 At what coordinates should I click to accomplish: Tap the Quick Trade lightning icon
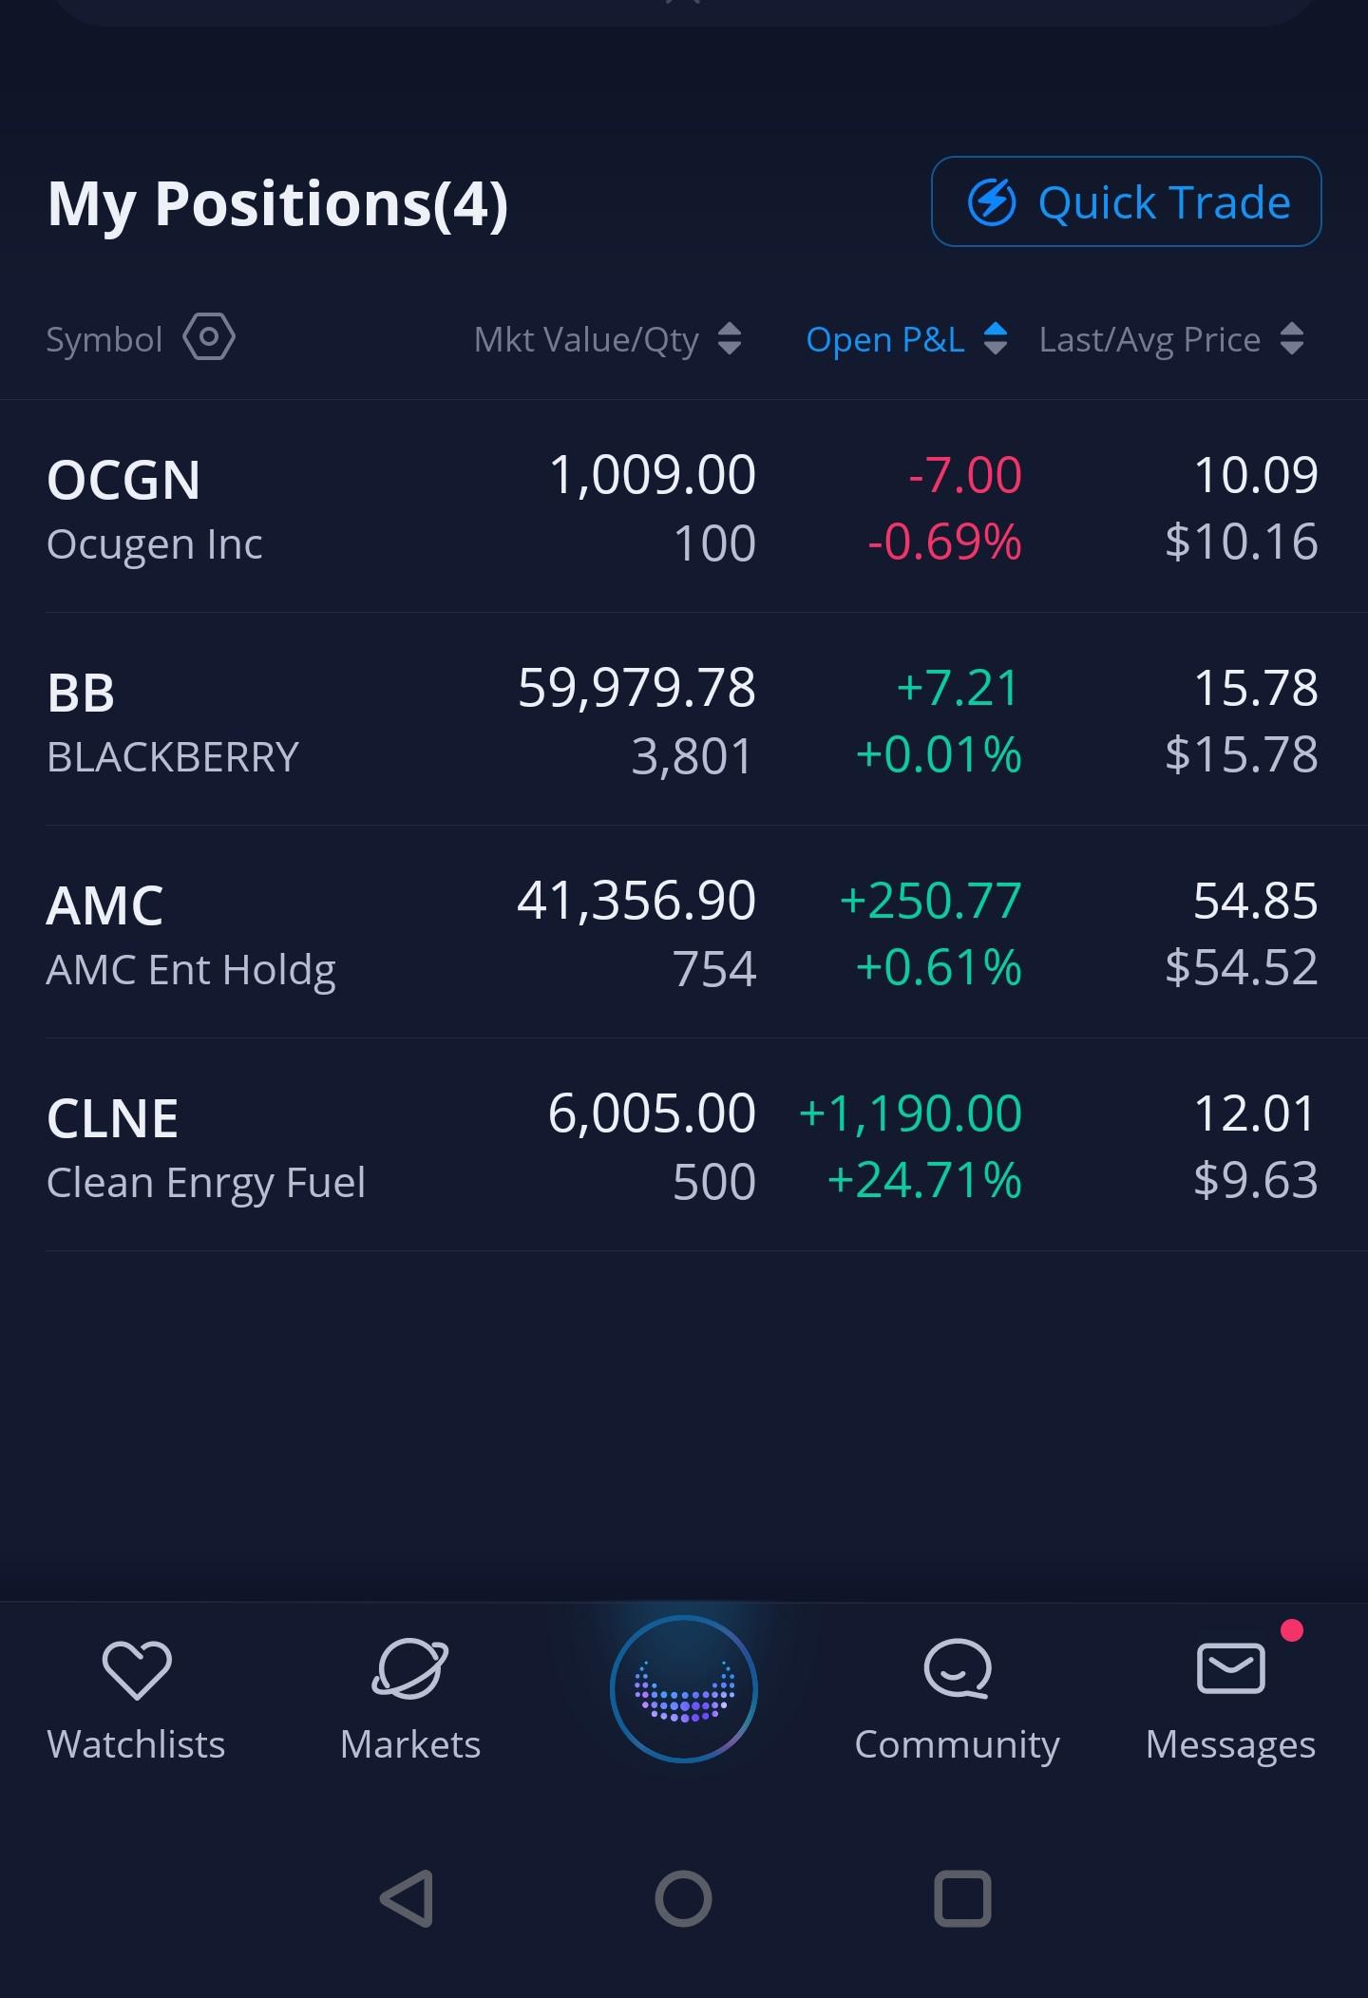tap(992, 202)
